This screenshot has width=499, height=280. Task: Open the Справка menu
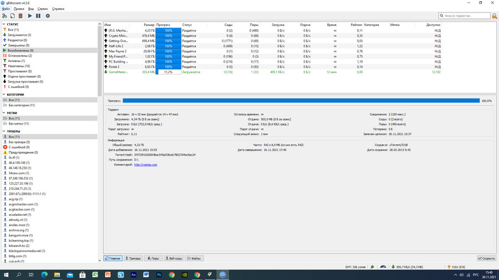58,9
